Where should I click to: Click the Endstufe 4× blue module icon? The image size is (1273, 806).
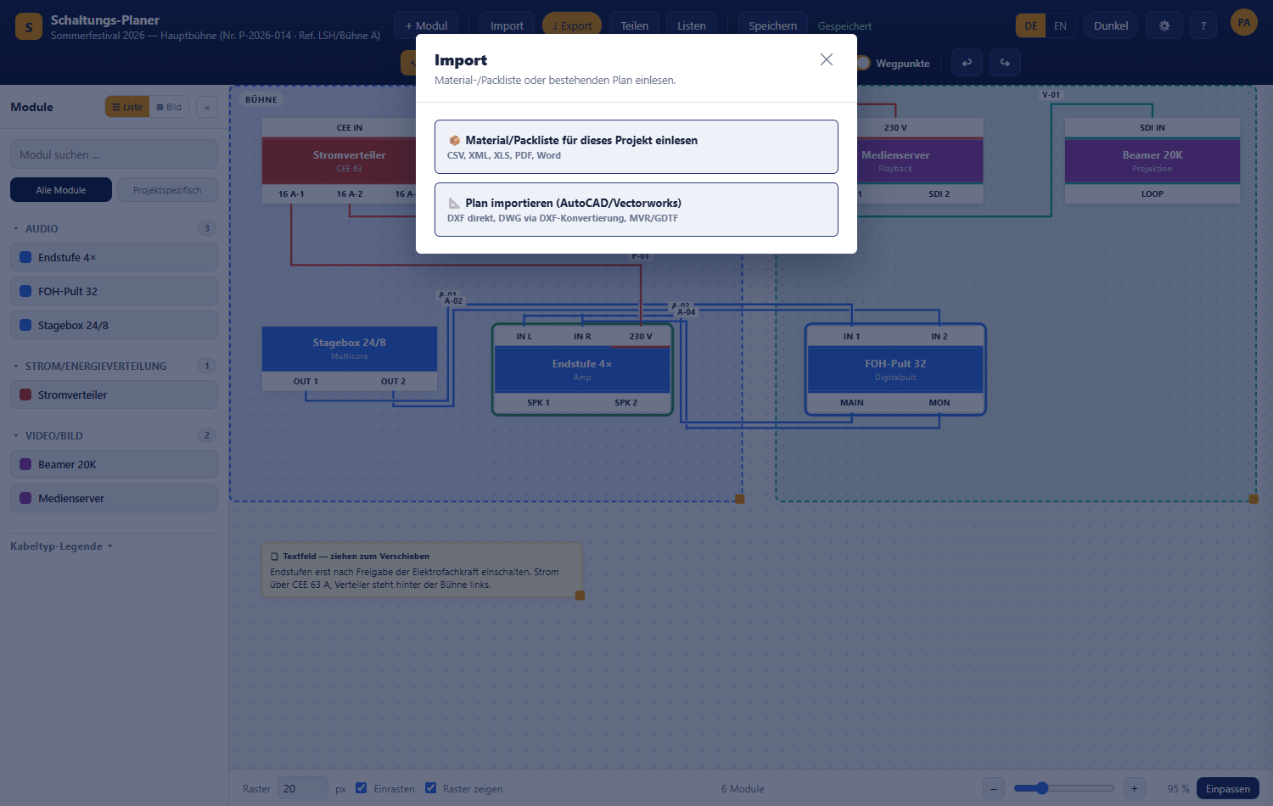coord(25,257)
